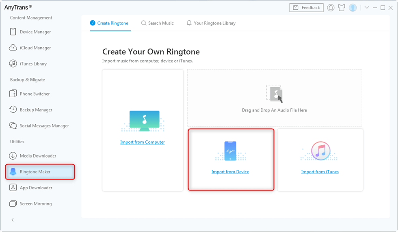Launch App Downloader from the sidebar
Image resolution: width=398 pixels, height=232 pixels.
[36, 188]
